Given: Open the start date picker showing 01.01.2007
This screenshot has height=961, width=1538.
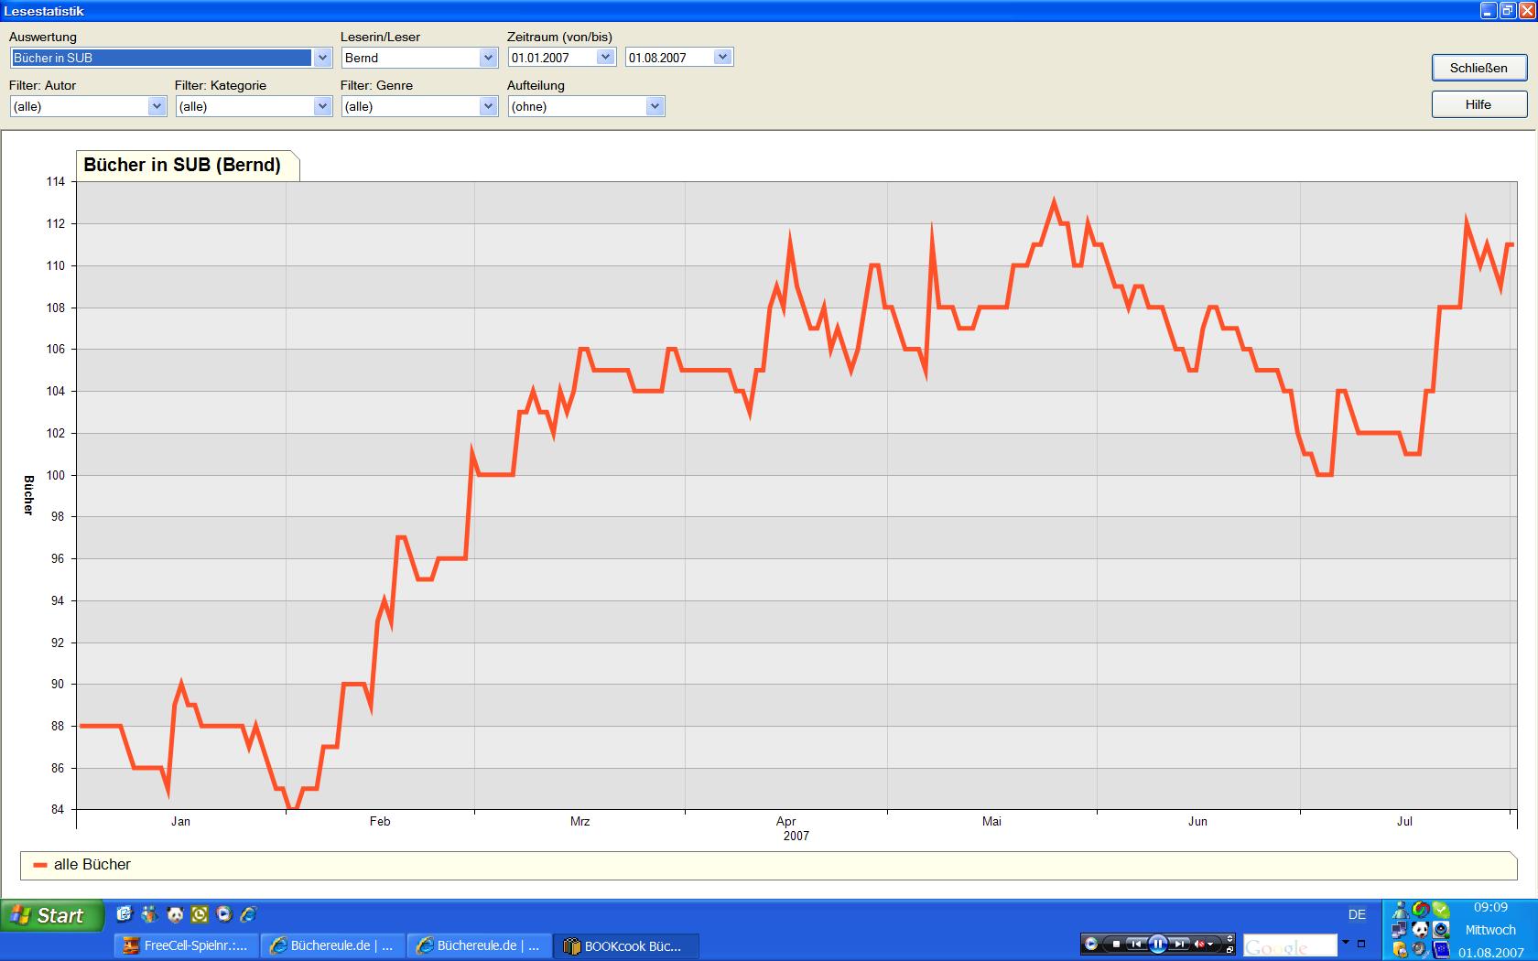Looking at the screenshot, I should pos(605,58).
